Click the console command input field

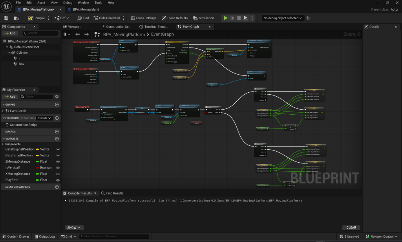pos(114,236)
